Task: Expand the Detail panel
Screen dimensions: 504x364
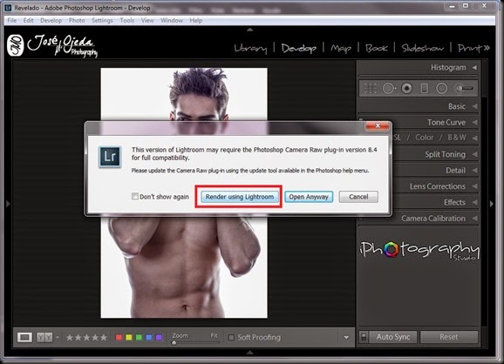Action: (474, 170)
